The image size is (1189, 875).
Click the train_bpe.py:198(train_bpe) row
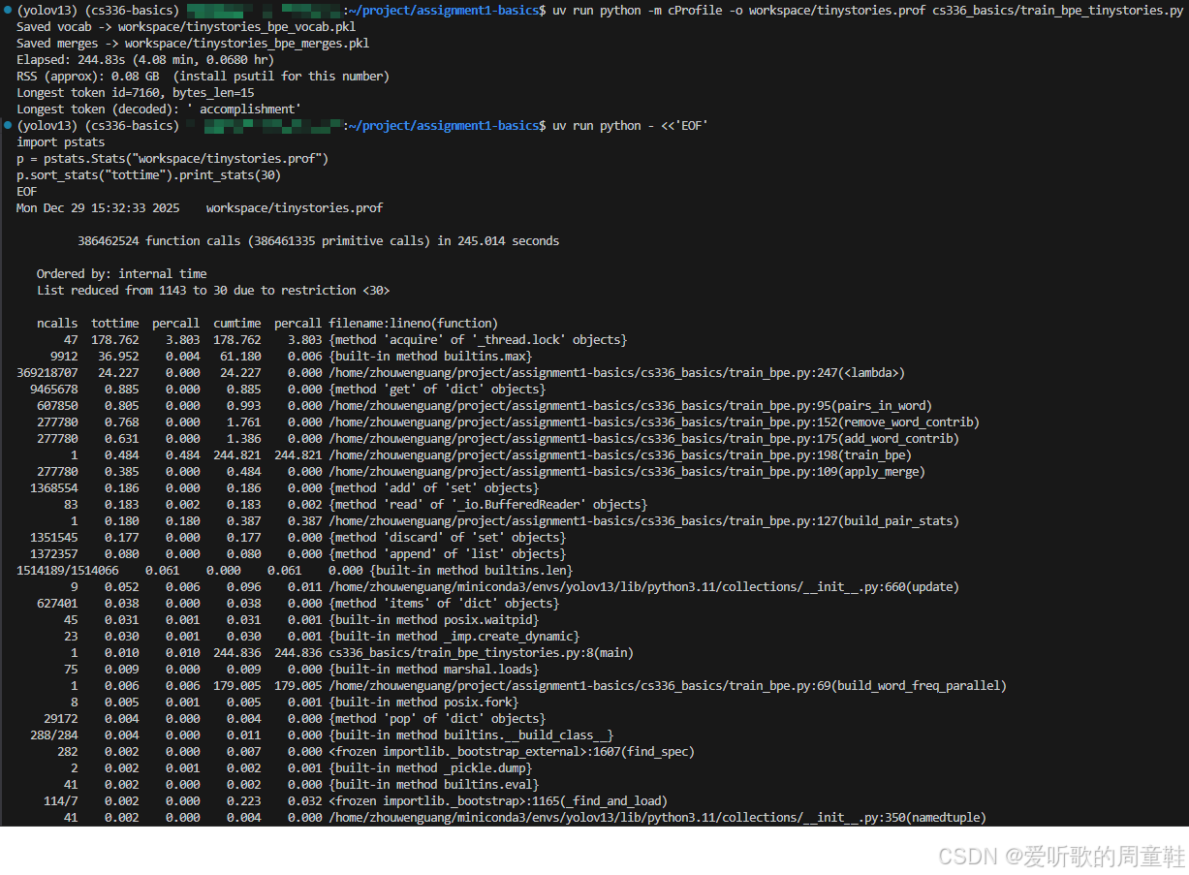pos(491,455)
